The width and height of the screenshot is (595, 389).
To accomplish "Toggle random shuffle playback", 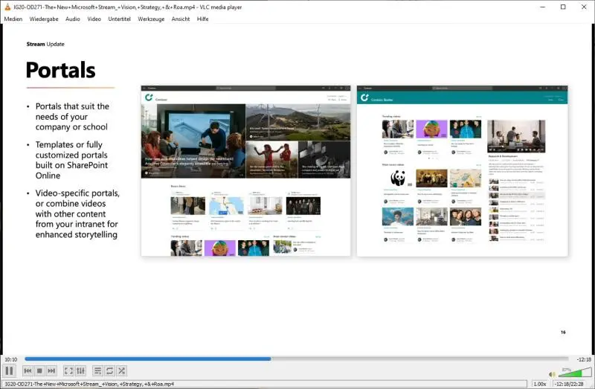I will coord(121,370).
